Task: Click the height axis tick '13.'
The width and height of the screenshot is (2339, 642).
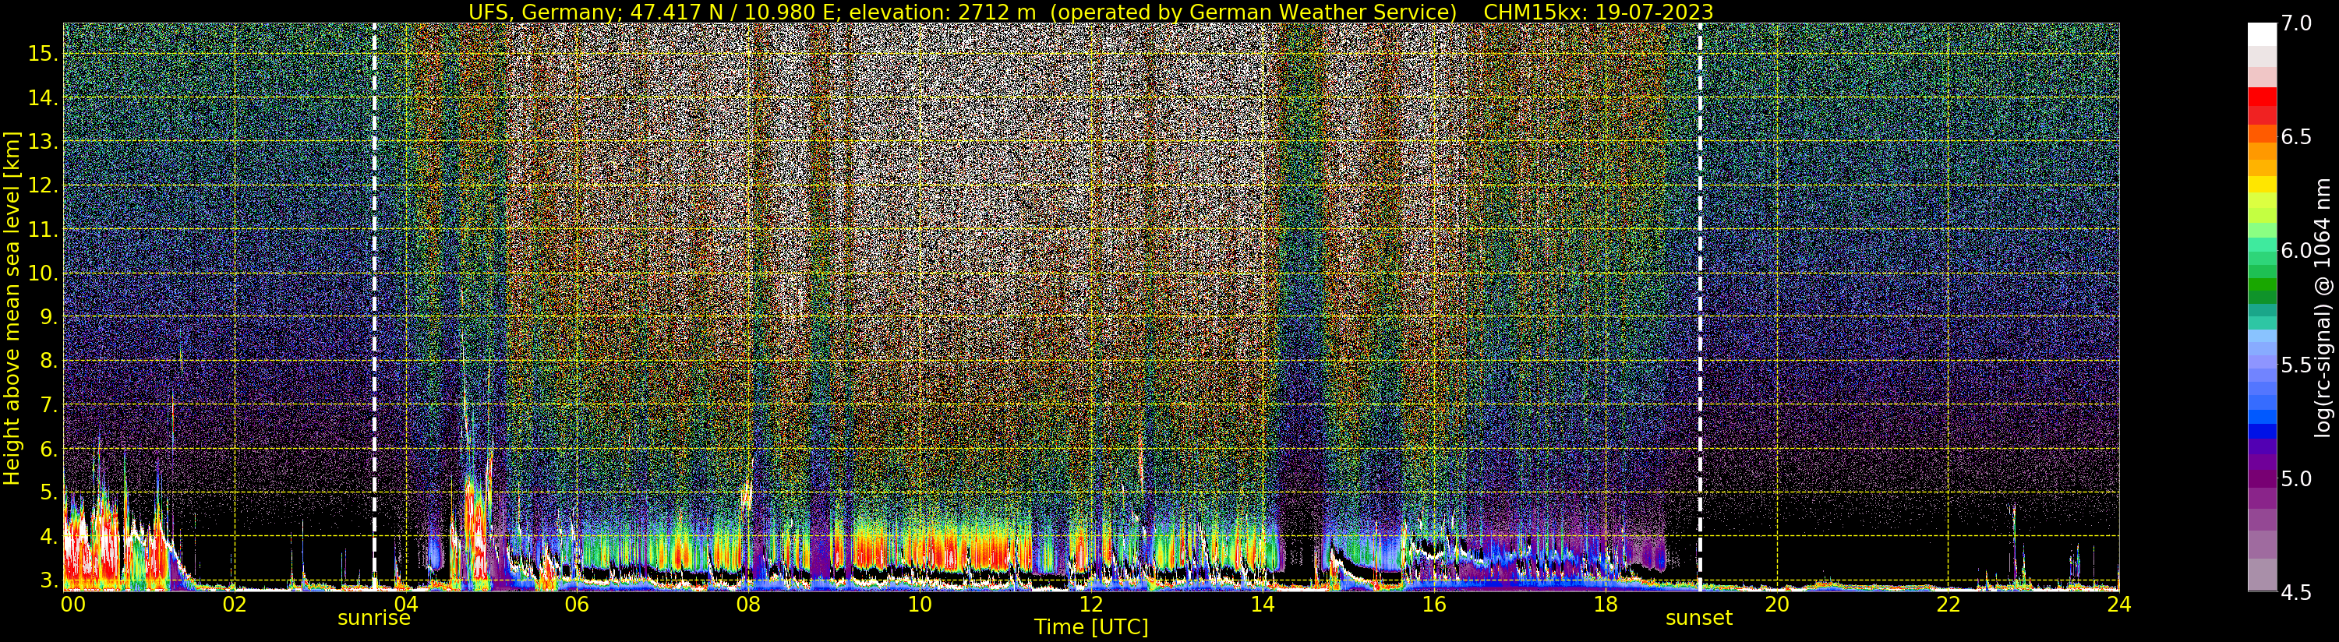Action: (44, 142)
